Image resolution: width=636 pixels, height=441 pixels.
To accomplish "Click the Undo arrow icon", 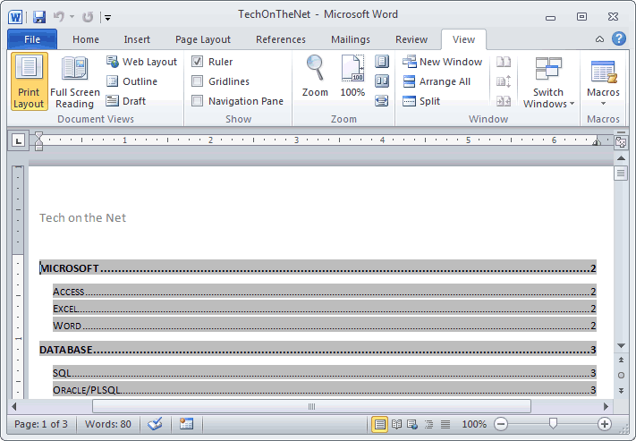I will click(59, 17).
